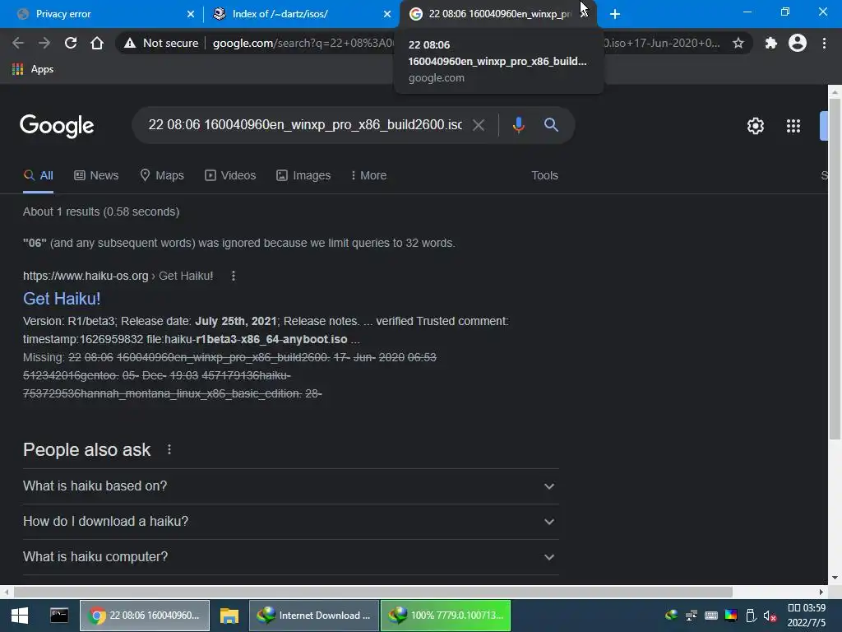Open the Extensions puzzle icon
842x632 pixels.
771,43
